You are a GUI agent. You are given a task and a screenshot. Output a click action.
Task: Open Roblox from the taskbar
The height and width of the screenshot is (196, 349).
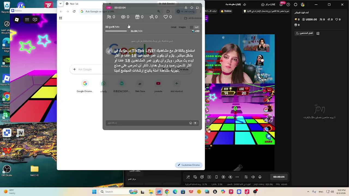[239, 192]
